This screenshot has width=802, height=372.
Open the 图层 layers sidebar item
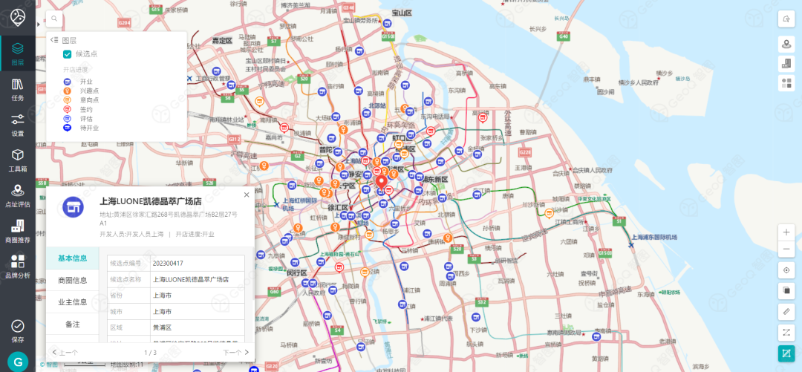click(x=17, y=53)
